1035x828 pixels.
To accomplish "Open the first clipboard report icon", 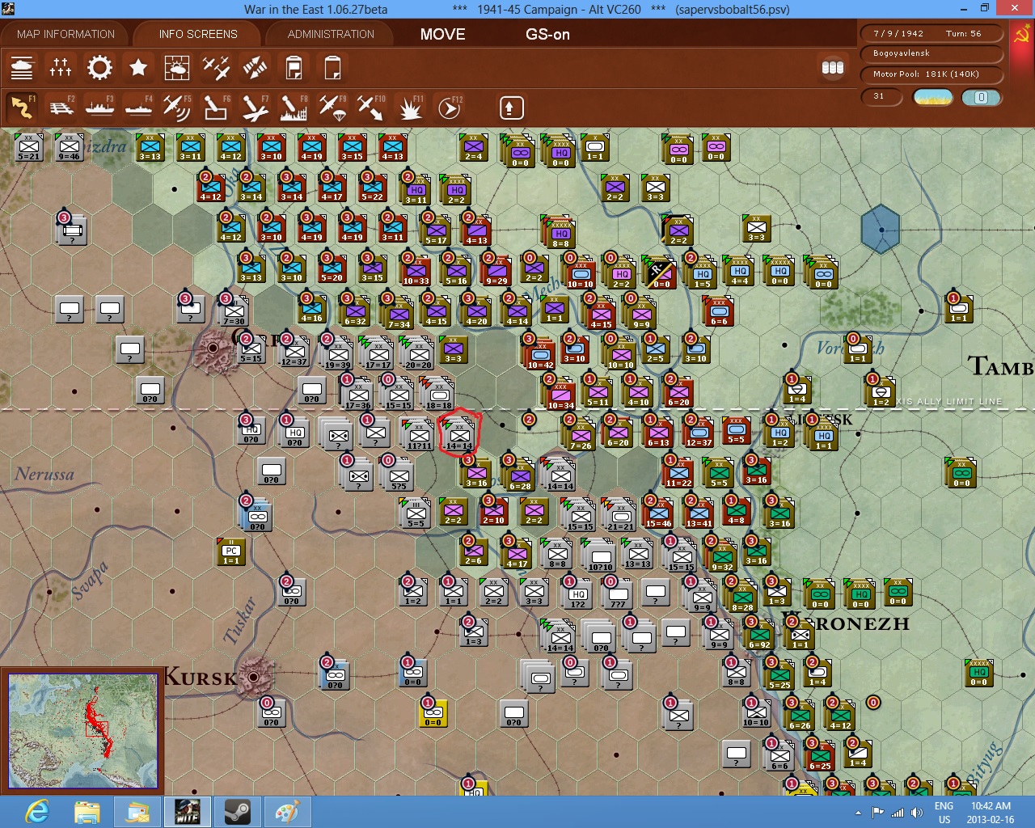I will (294, 68).
